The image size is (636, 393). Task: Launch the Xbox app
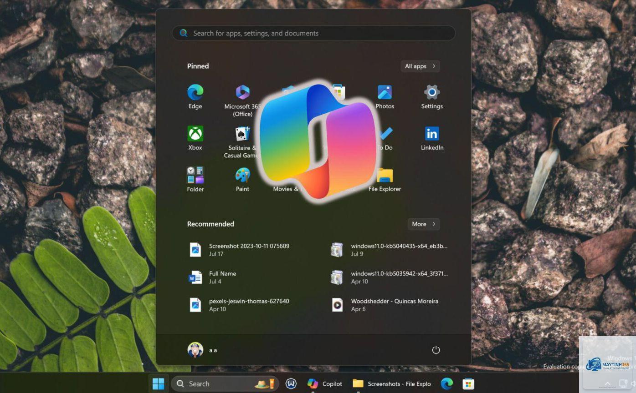[195, 138]
